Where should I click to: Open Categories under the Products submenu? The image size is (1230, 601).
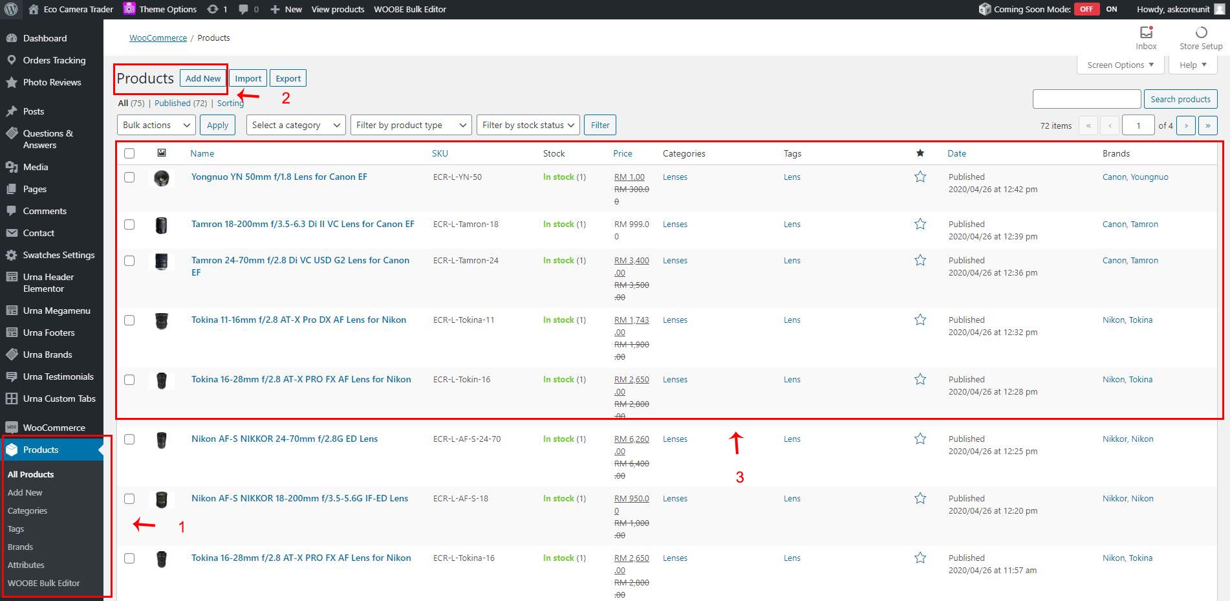tap(27, 510)
